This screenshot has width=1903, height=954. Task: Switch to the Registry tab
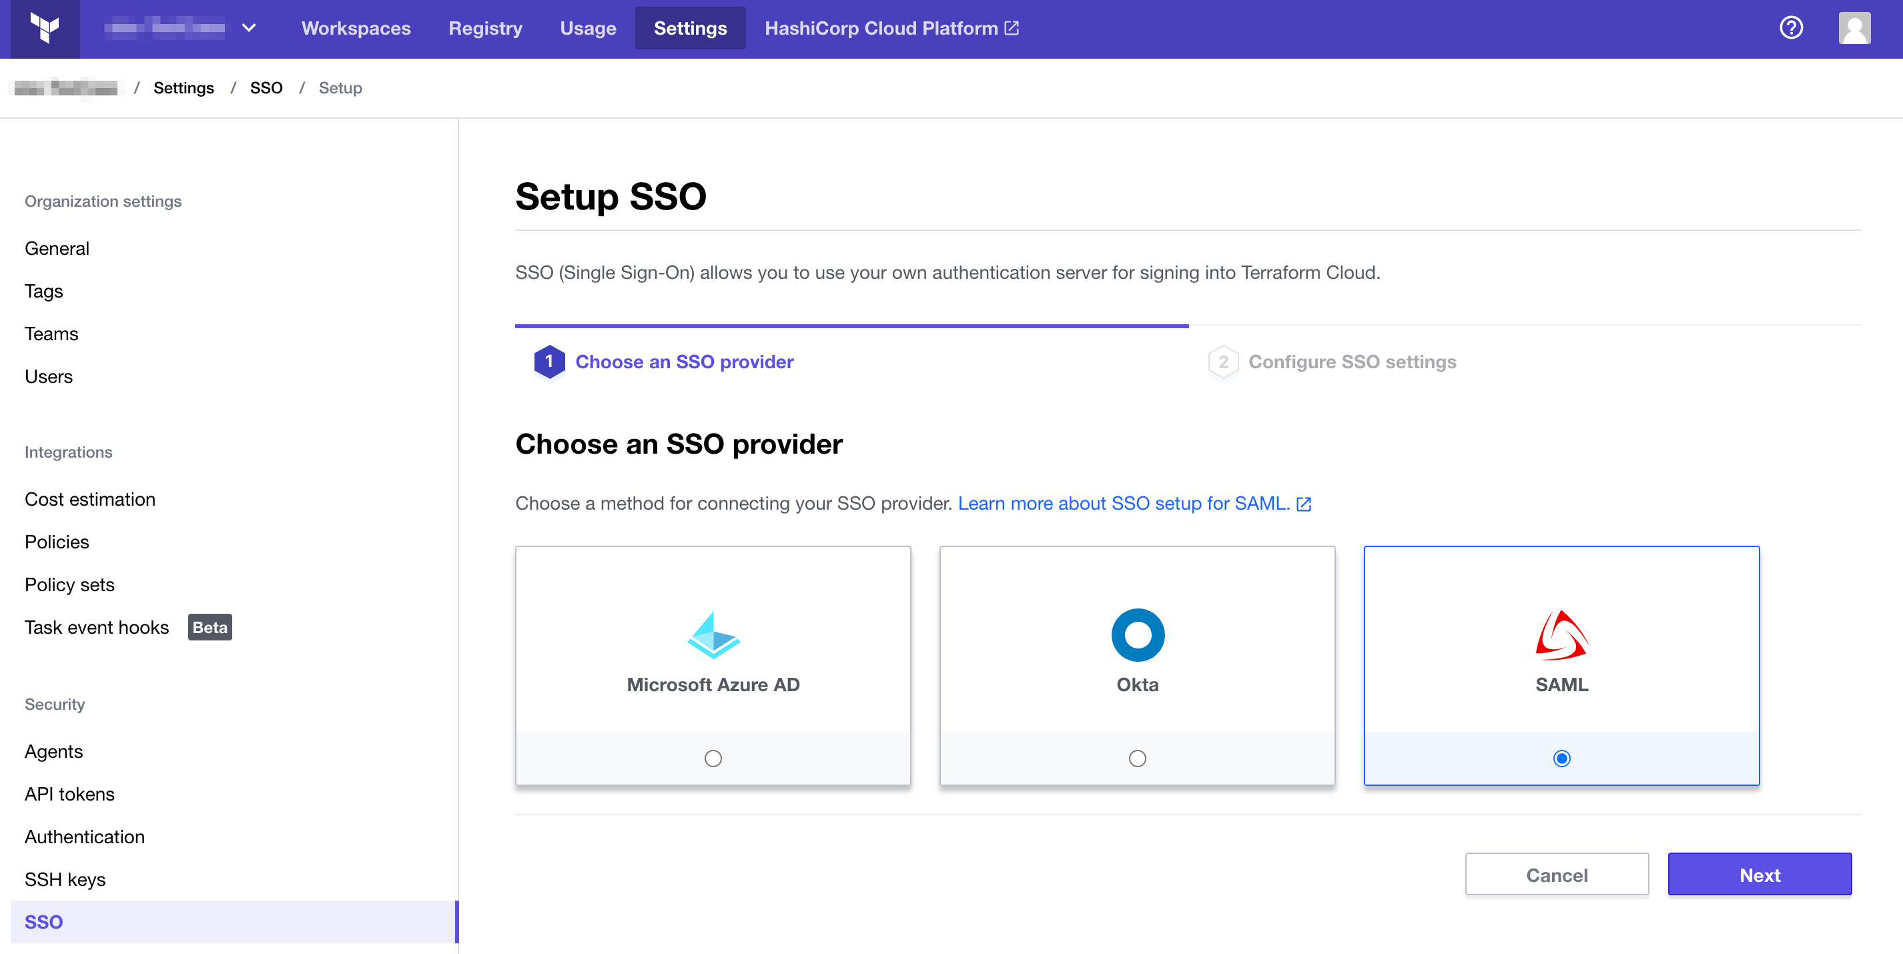pos(484,28)
